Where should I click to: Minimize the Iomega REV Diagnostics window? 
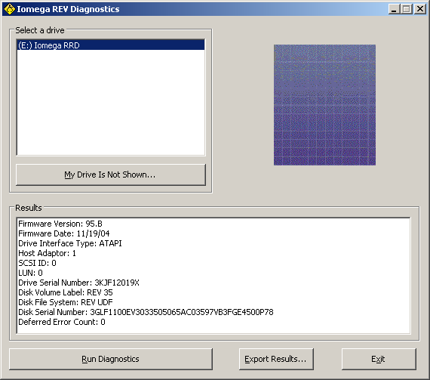tap(394, 9)
